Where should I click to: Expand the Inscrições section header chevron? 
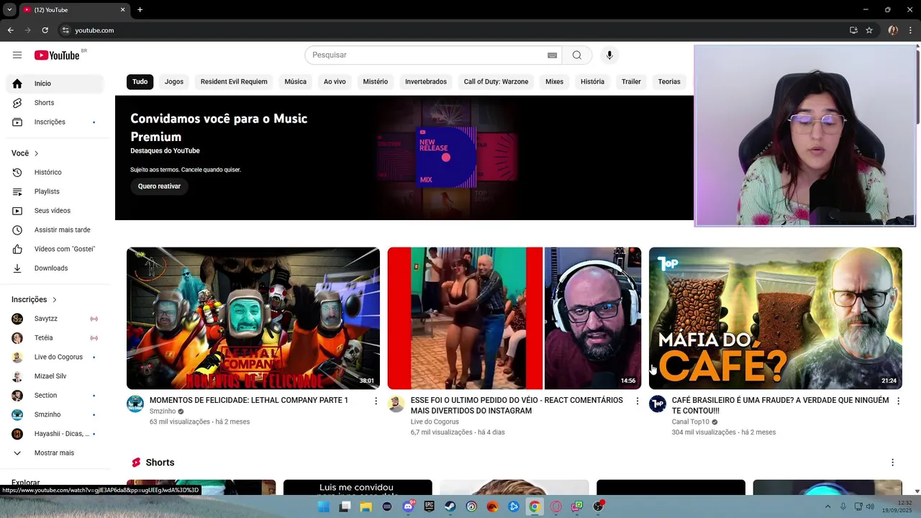pyautogui.click(x=54, y=299)
